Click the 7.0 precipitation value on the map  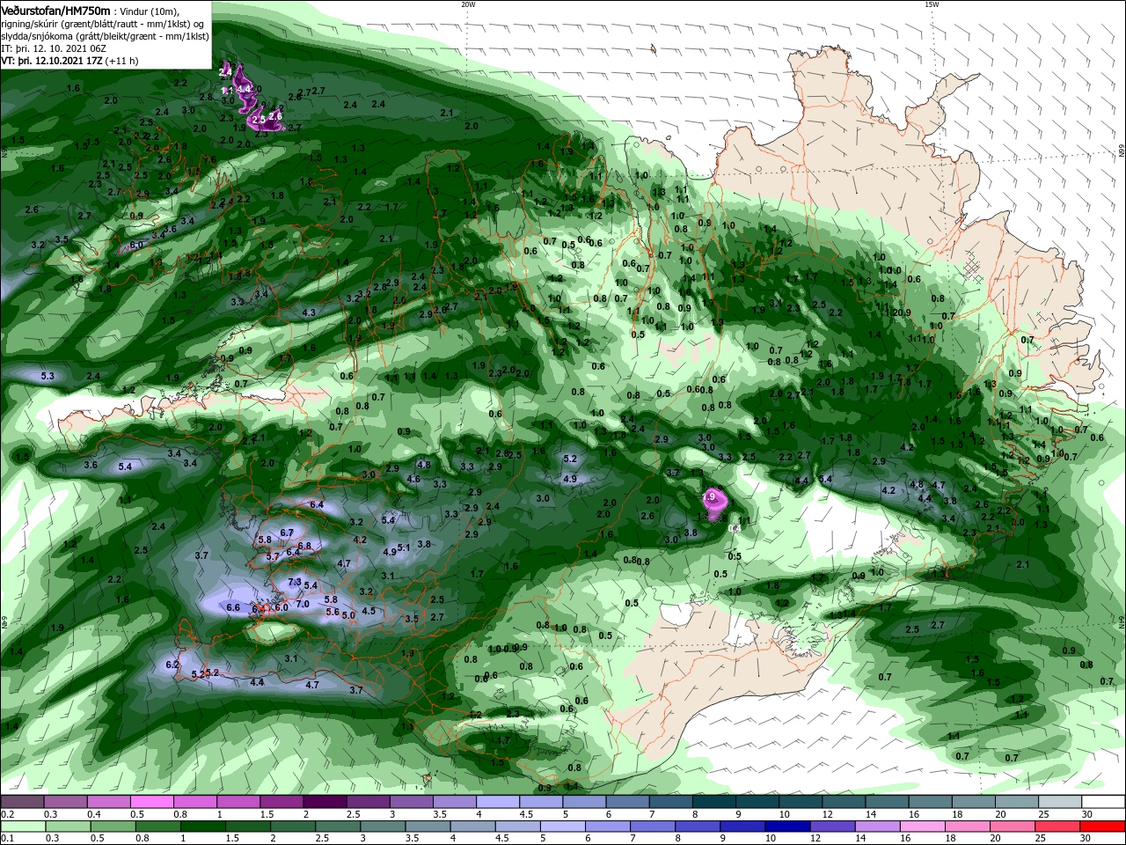[302, 604]
